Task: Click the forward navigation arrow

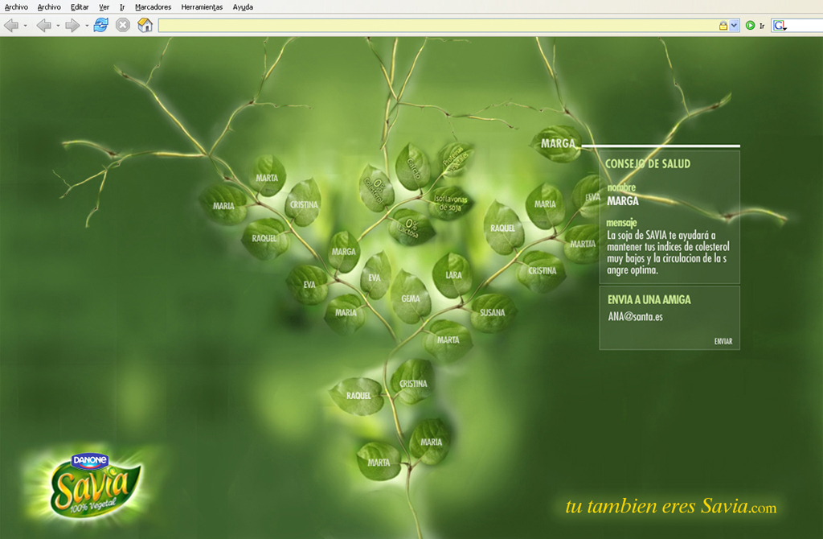Action: click(x=72, y=25)
